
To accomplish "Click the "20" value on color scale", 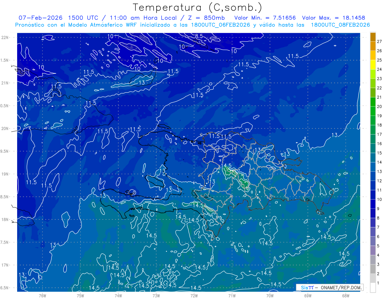I will coord(380,106).
